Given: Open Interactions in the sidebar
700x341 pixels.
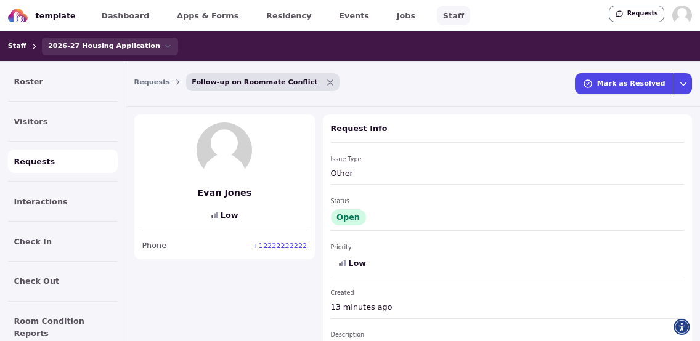Looking at the screenshot, I should 63,201.
